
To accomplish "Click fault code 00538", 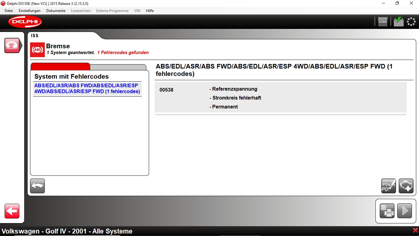I will (166, 90).
